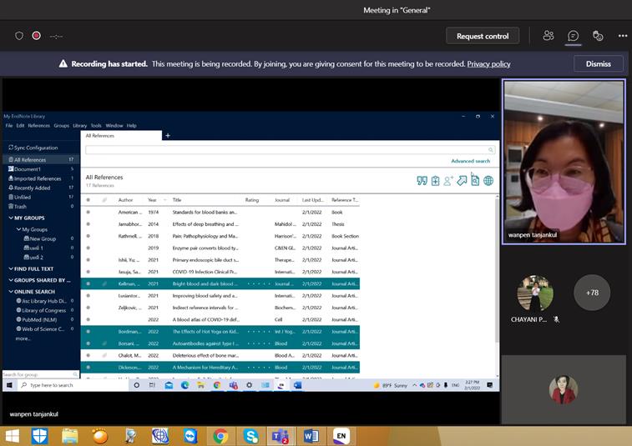632x446 pixels.
Task: Open Word from outer Windows taskbar
Action: [x=311, y=436]
